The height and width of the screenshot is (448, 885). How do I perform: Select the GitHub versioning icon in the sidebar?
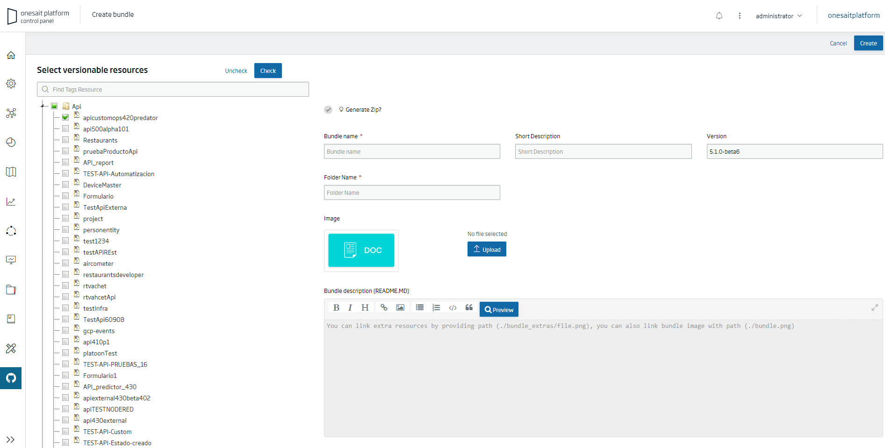pyautogui.click(x=11, y=378)
